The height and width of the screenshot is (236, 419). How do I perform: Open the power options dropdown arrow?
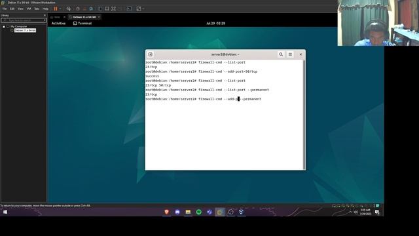pos(60,9)
